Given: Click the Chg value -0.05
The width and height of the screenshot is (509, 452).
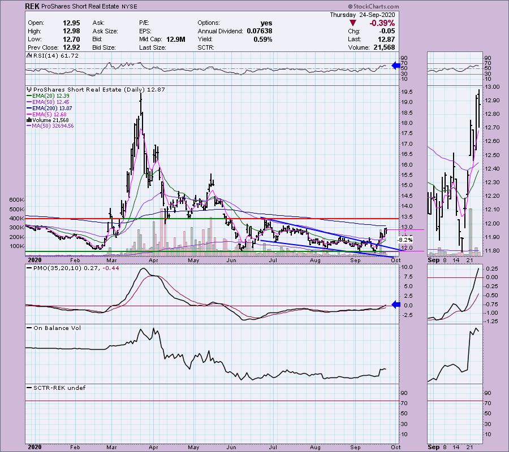Looking at the screenshot, I should [387, 31].
